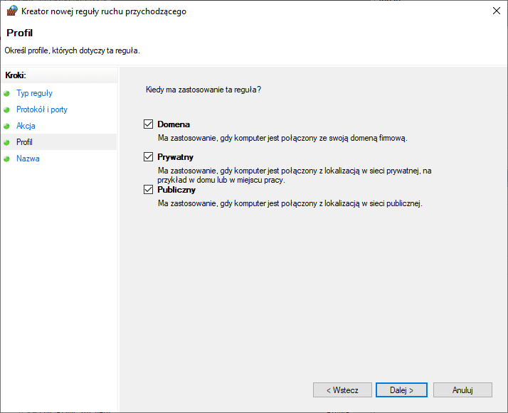Select the Profil step in sidebar
The image size is (508, 413).
(x=24, y=142)
